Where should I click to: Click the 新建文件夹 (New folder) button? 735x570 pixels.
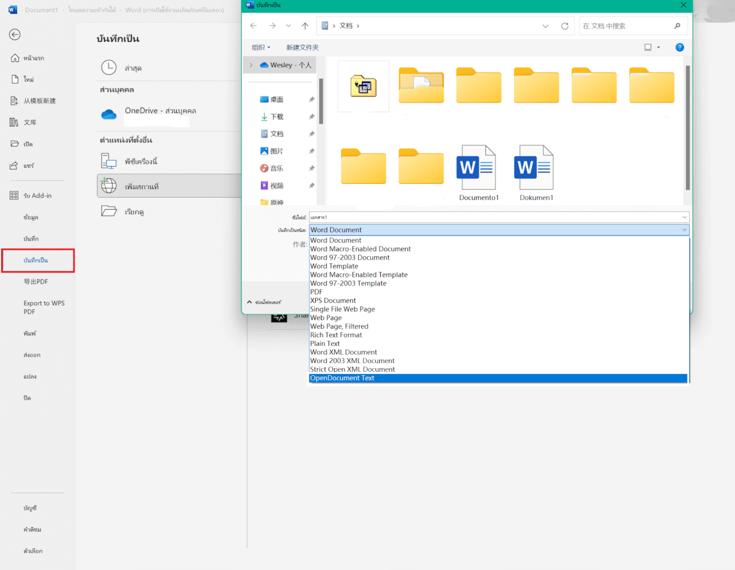303,47
